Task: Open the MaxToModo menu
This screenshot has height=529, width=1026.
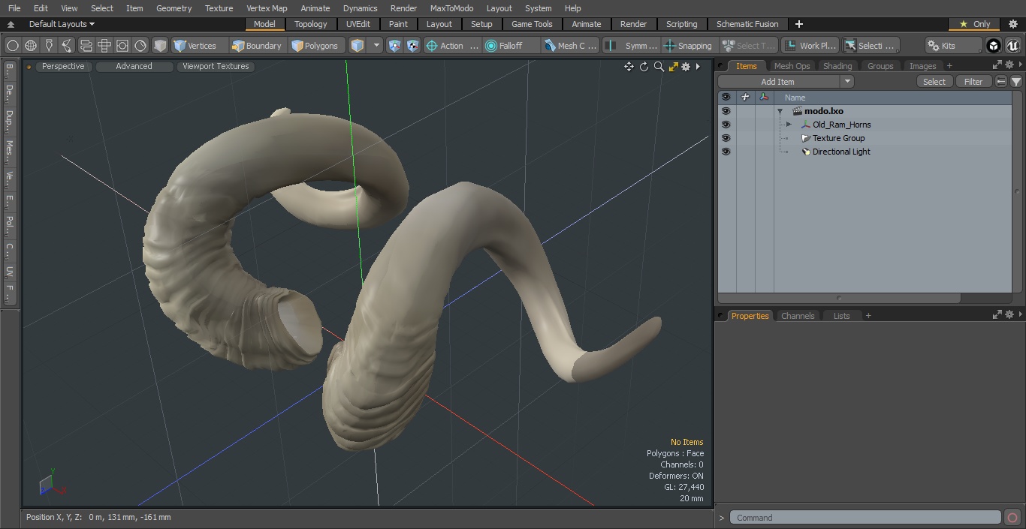Action: (x=451, y=8)
